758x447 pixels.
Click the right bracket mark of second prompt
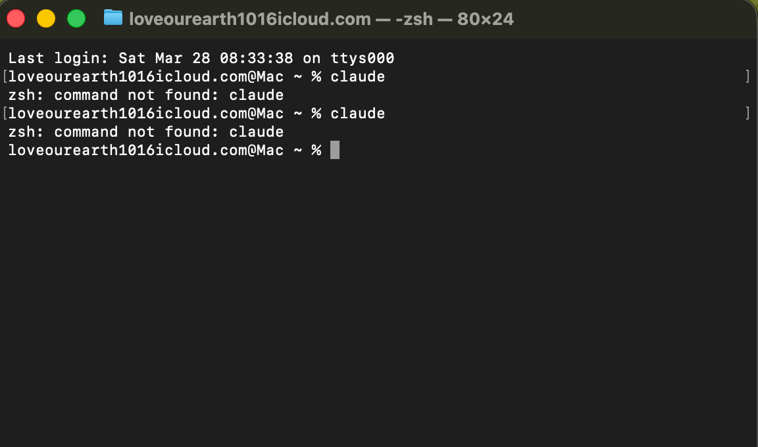[x=747, y=114]
